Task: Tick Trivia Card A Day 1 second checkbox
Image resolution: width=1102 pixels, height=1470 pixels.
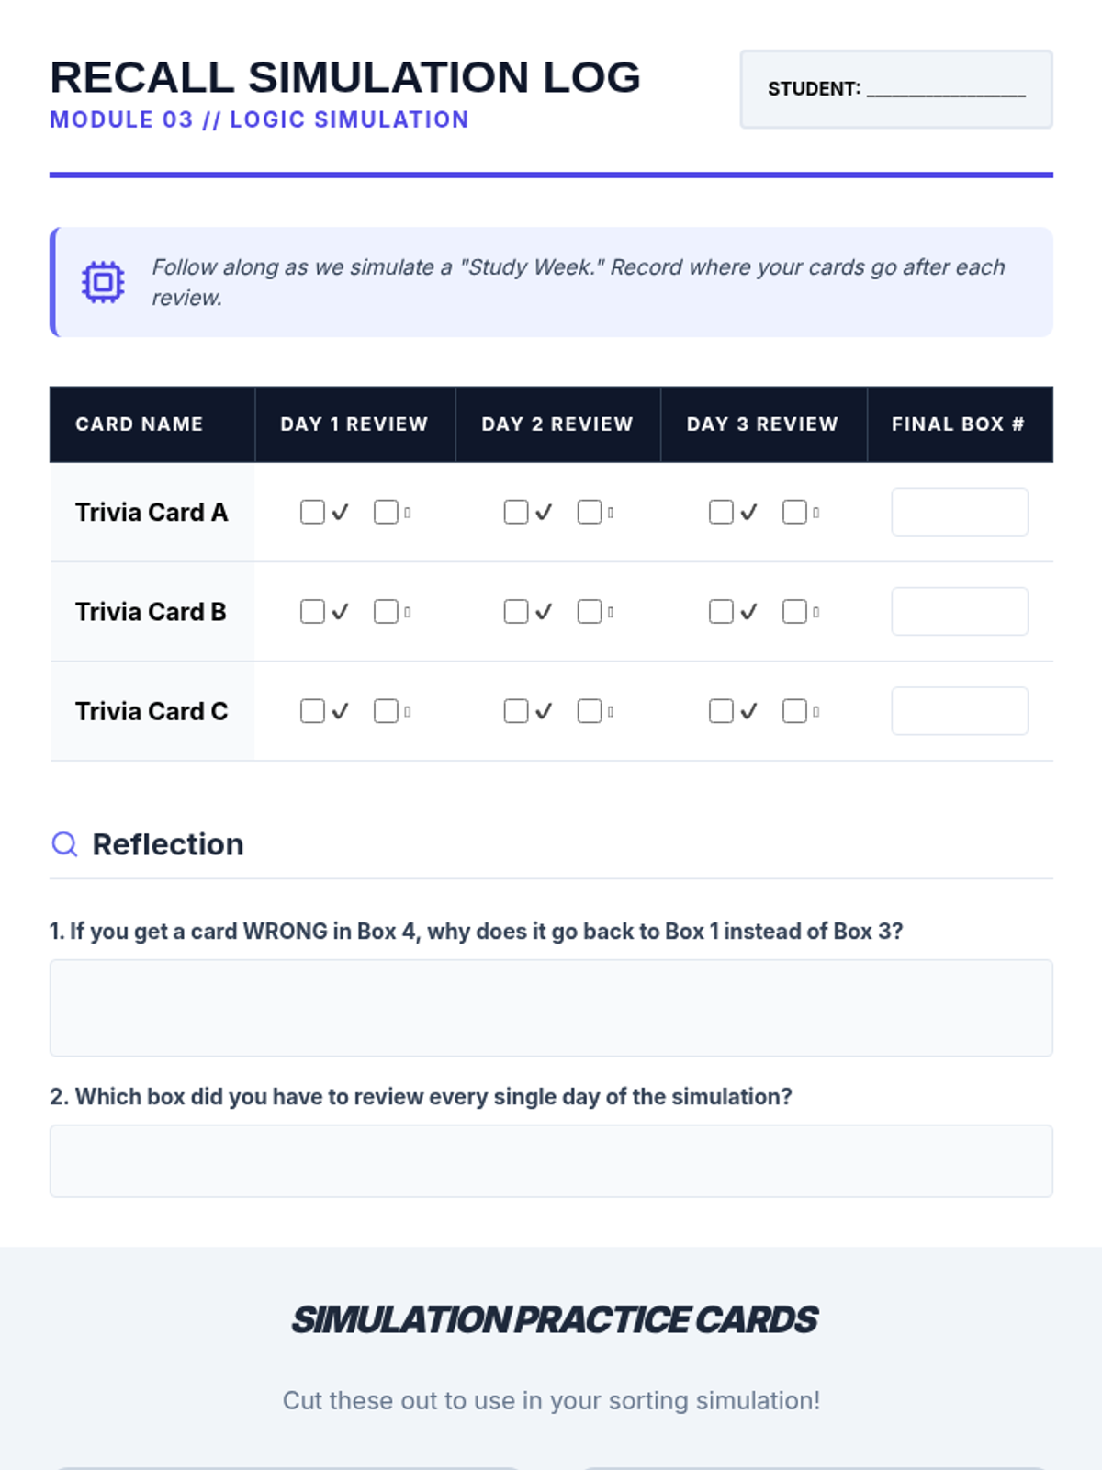Action: point(386,512)
